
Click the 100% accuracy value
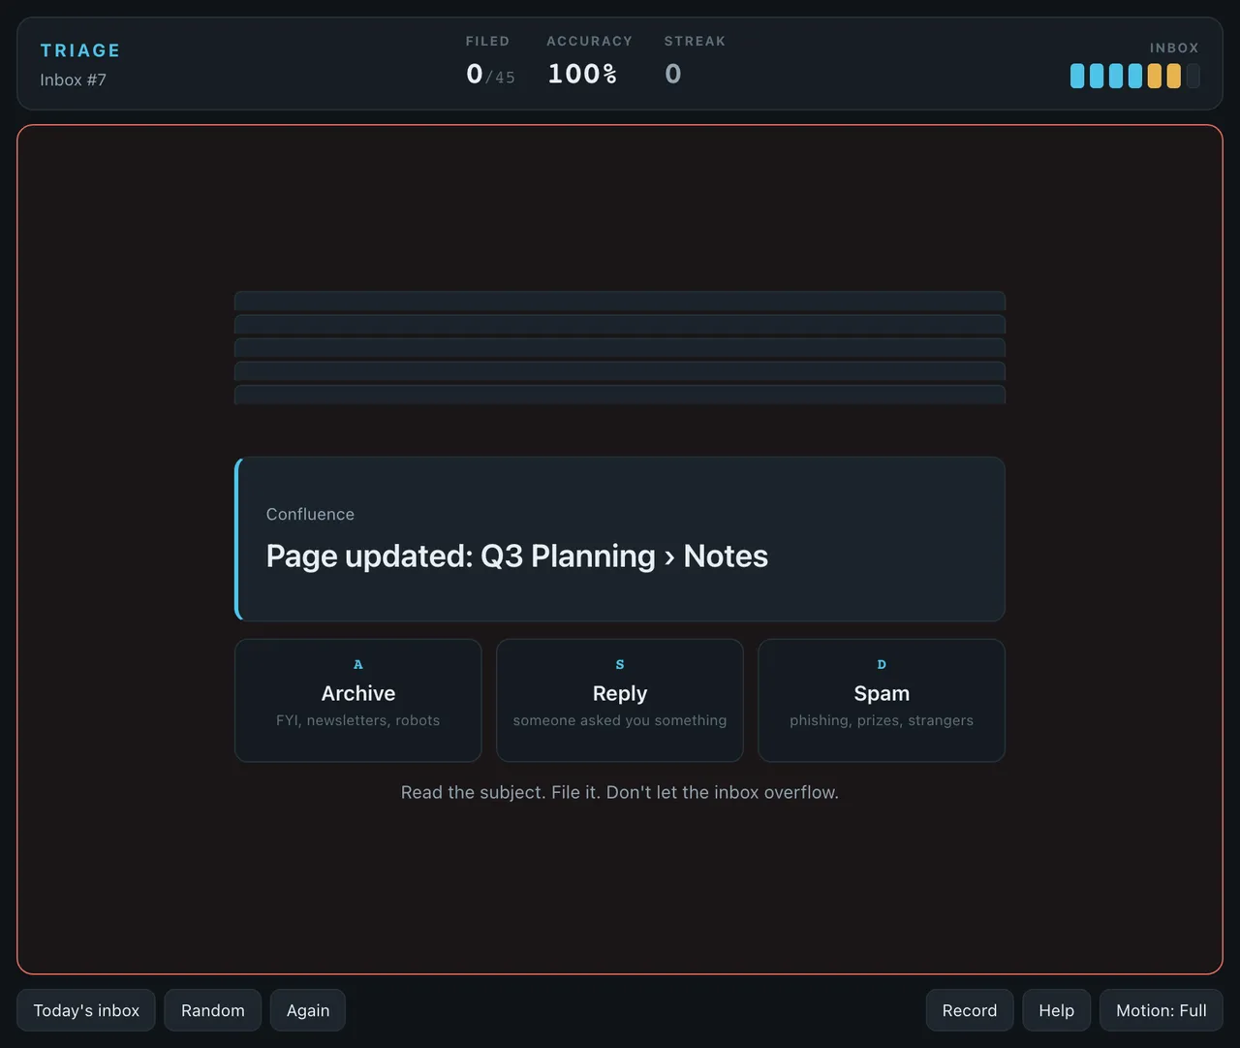point(582,74)
